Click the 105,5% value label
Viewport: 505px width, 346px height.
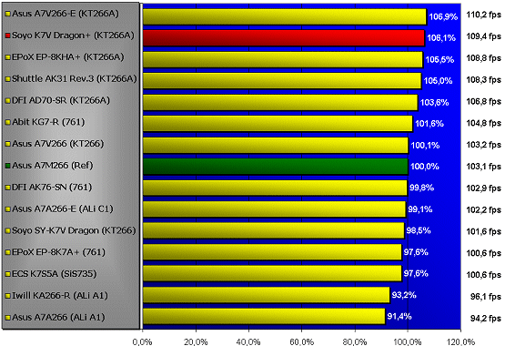coord(439,59)
